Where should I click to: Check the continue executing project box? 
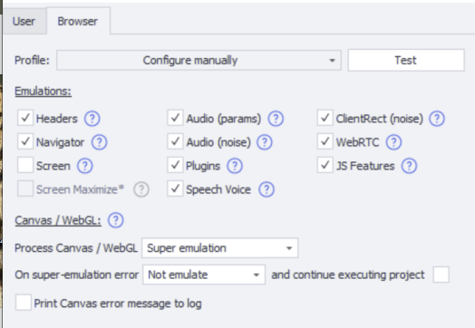point(441,275)
